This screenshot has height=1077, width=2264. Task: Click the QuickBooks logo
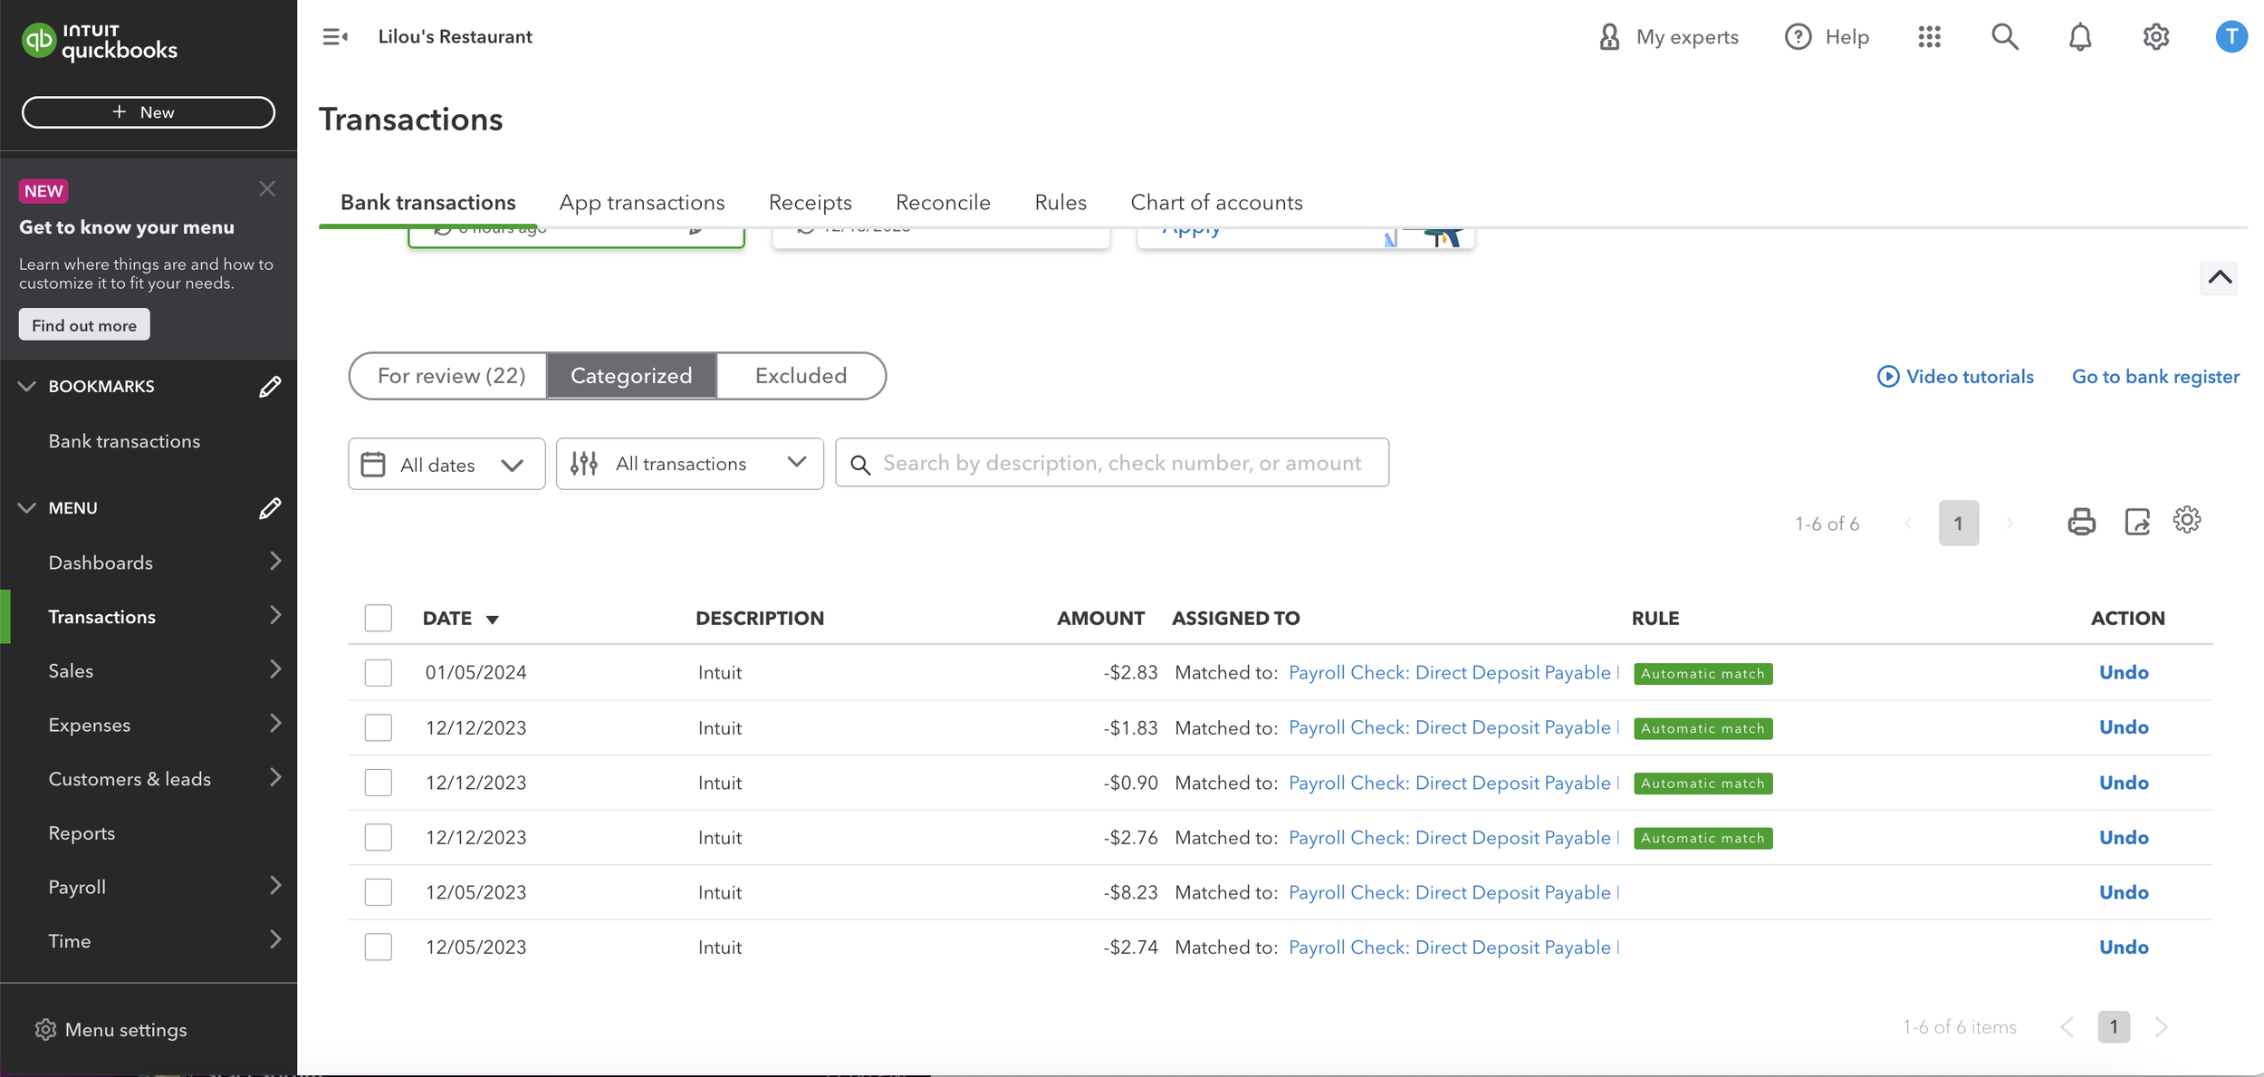coord(100,41)
